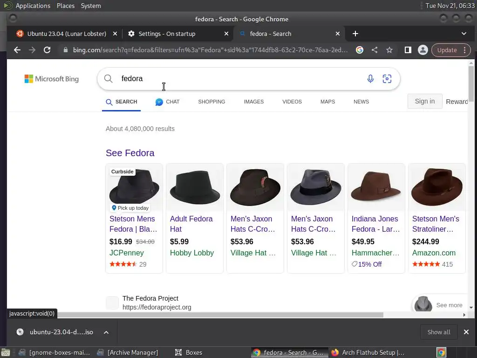Screen dimensions: 477x358
Task: Open the Rewards link
Action: 457,102
